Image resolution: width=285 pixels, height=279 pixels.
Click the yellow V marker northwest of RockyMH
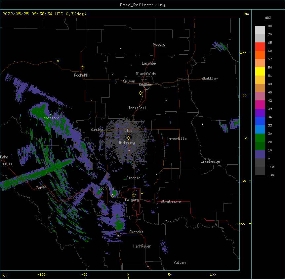58,61
